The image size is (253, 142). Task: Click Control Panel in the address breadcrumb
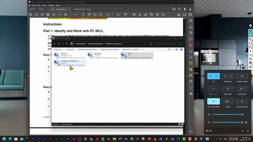click(x=80, y=44)
